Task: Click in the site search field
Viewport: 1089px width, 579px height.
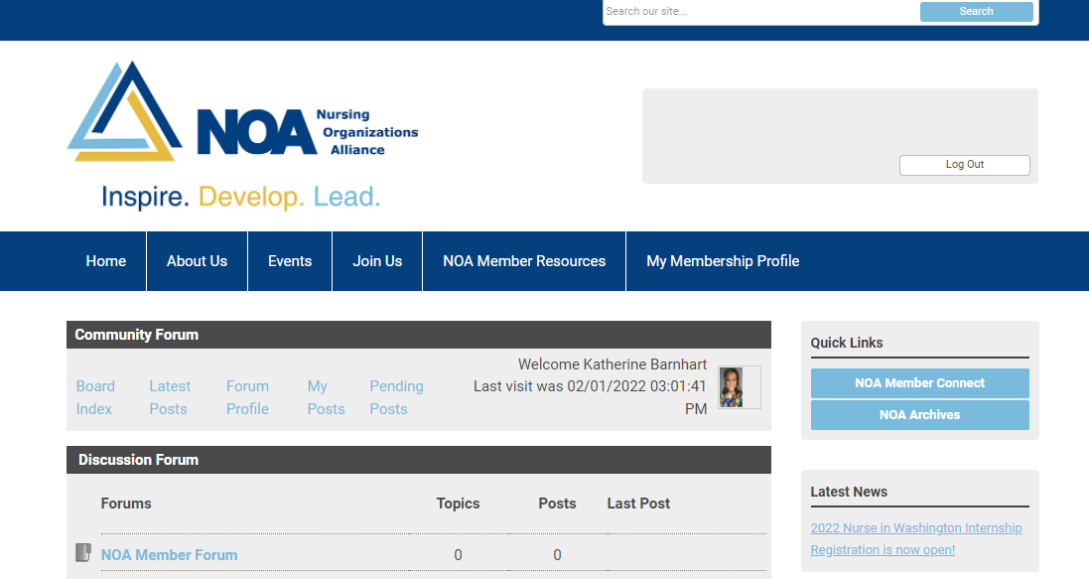Action: pos(759,12)
